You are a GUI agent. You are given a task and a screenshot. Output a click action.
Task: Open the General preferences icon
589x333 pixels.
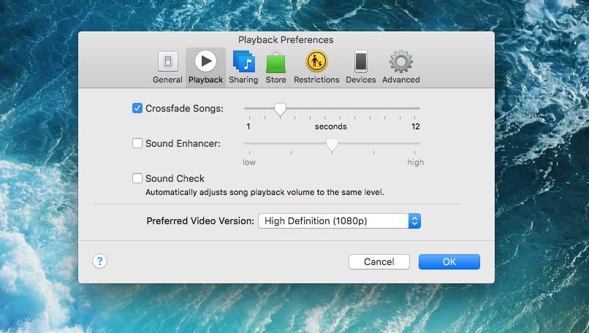tap(167, 61)
